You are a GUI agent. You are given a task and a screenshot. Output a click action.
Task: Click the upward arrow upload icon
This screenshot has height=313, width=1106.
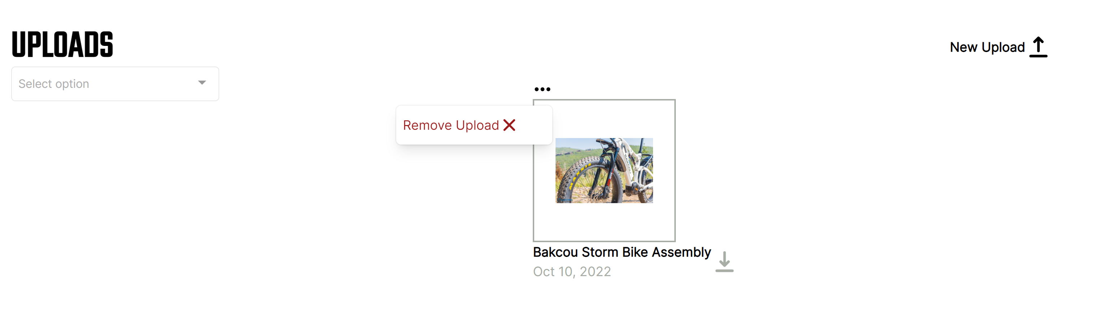[x=1038, y=47]
